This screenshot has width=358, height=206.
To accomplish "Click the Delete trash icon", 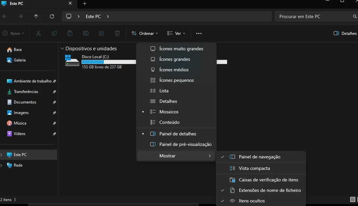I will click(117, 33).
